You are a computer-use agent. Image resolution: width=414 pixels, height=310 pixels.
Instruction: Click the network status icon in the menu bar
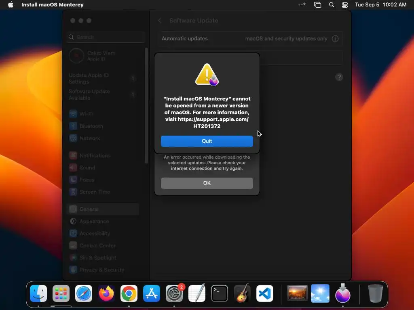coord(302,5)
